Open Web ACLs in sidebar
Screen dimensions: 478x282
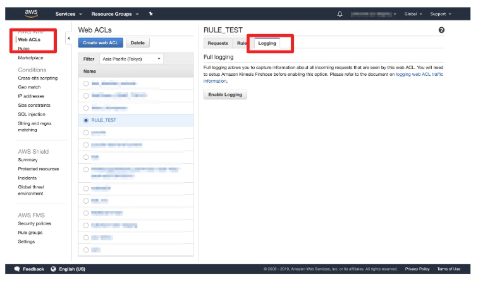pyautogui.click(x=29, y=40)
